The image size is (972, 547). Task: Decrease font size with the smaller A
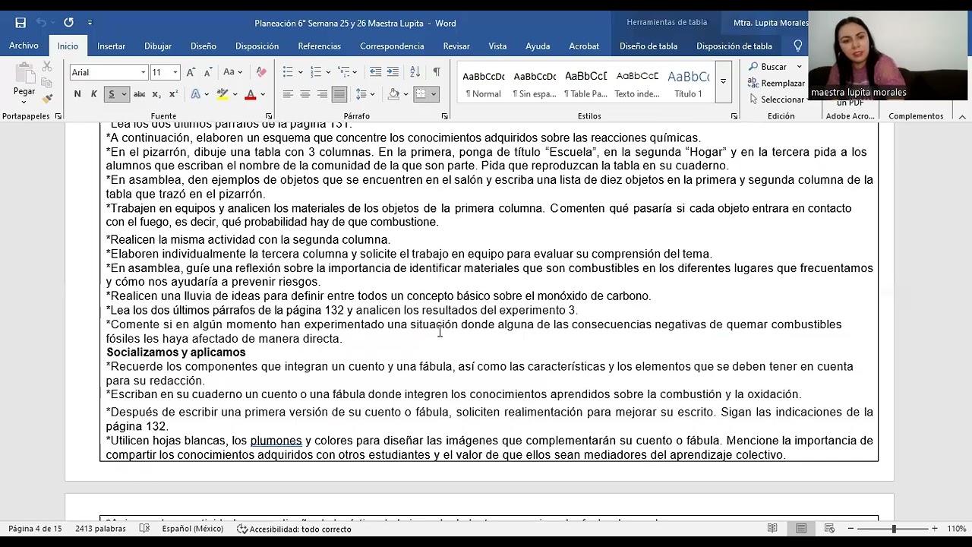point(208,72)
